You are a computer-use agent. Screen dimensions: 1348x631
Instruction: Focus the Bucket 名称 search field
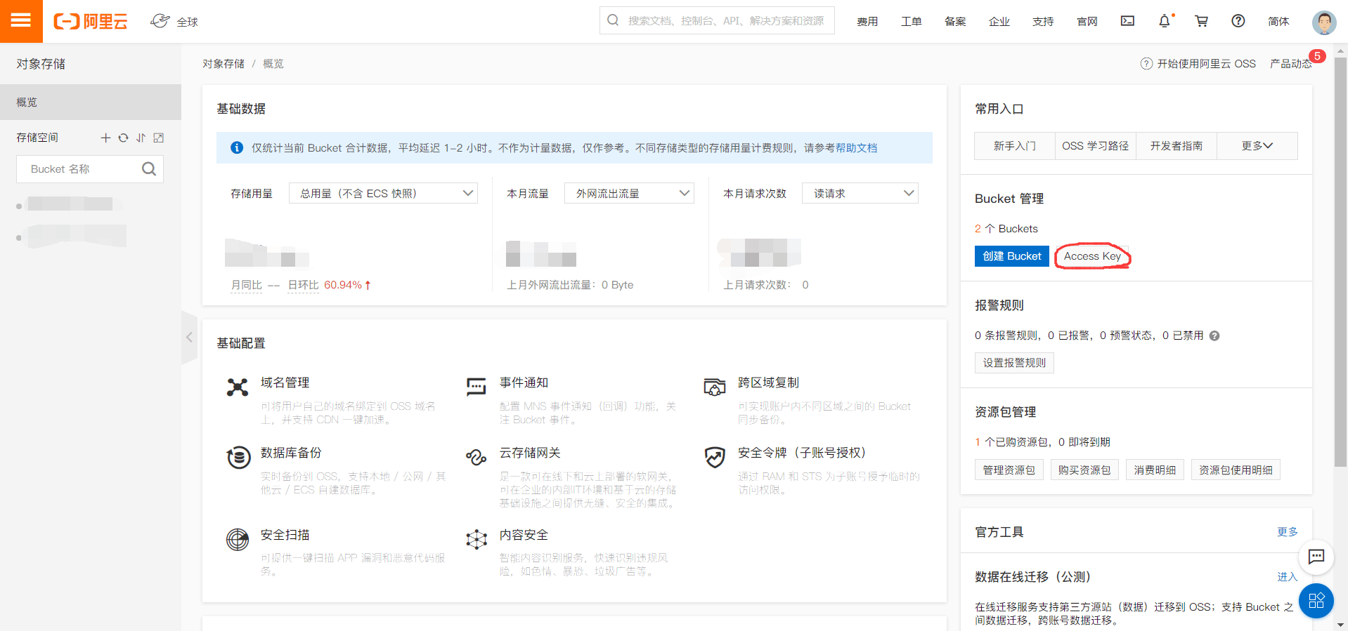click(x=90, y=169)
